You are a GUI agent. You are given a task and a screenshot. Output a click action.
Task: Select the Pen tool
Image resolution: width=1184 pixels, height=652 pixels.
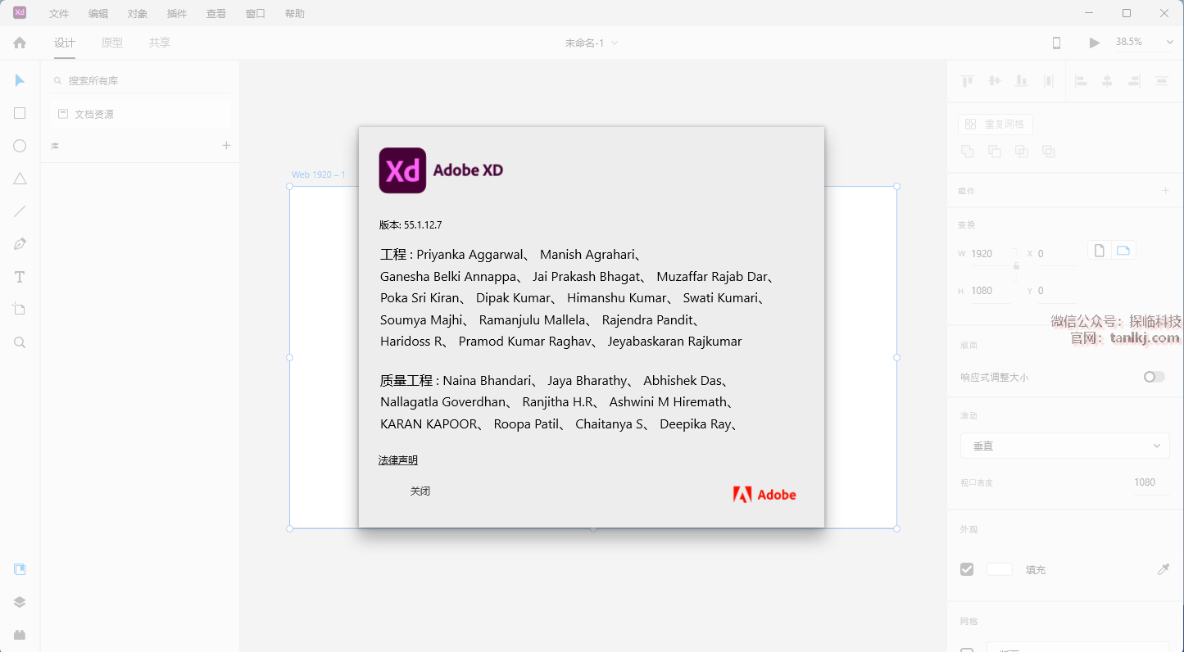[20, 244]
